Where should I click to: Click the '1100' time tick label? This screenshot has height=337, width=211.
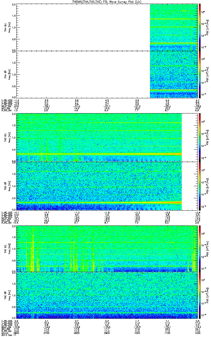pos(168,333)
